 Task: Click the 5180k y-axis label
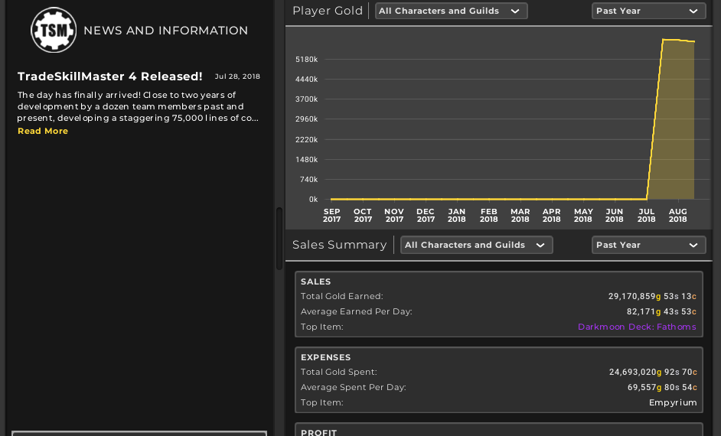(306, 59)
